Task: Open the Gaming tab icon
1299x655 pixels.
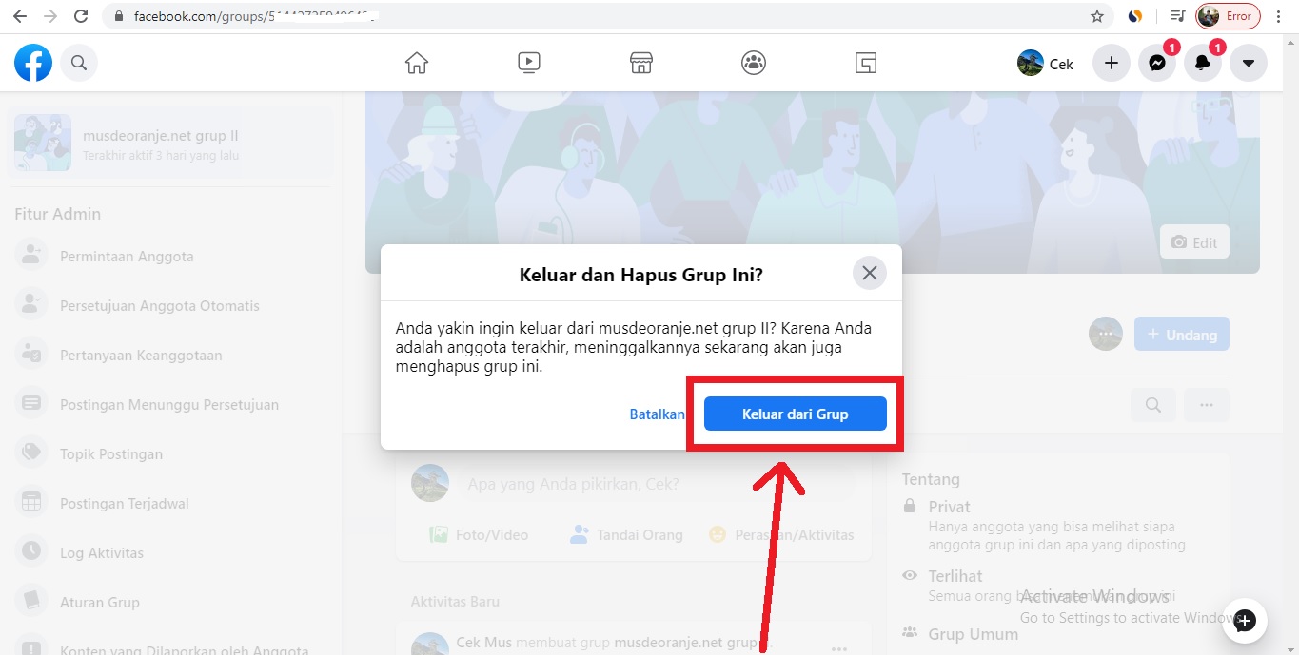Action: (x=865, y=63)
